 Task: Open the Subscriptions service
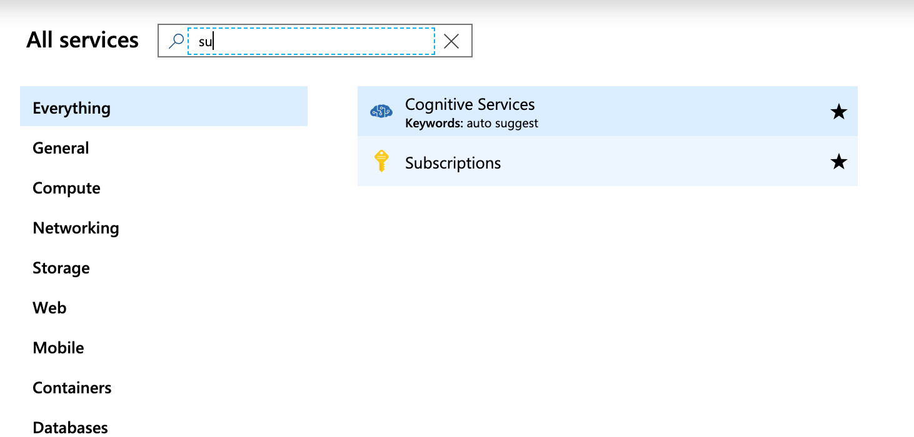point(453,163)
